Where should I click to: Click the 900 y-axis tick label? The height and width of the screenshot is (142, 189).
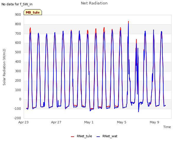coord(18,14)
